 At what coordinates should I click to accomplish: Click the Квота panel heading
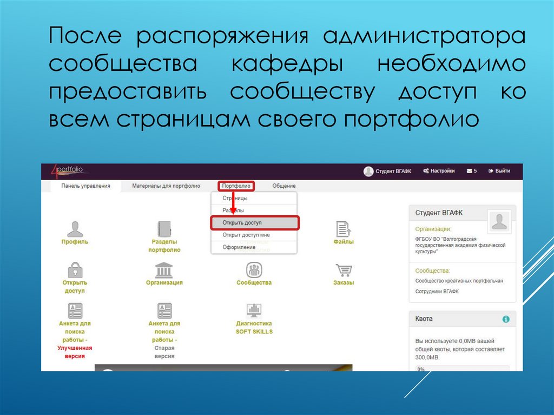(x=424, y=319)
